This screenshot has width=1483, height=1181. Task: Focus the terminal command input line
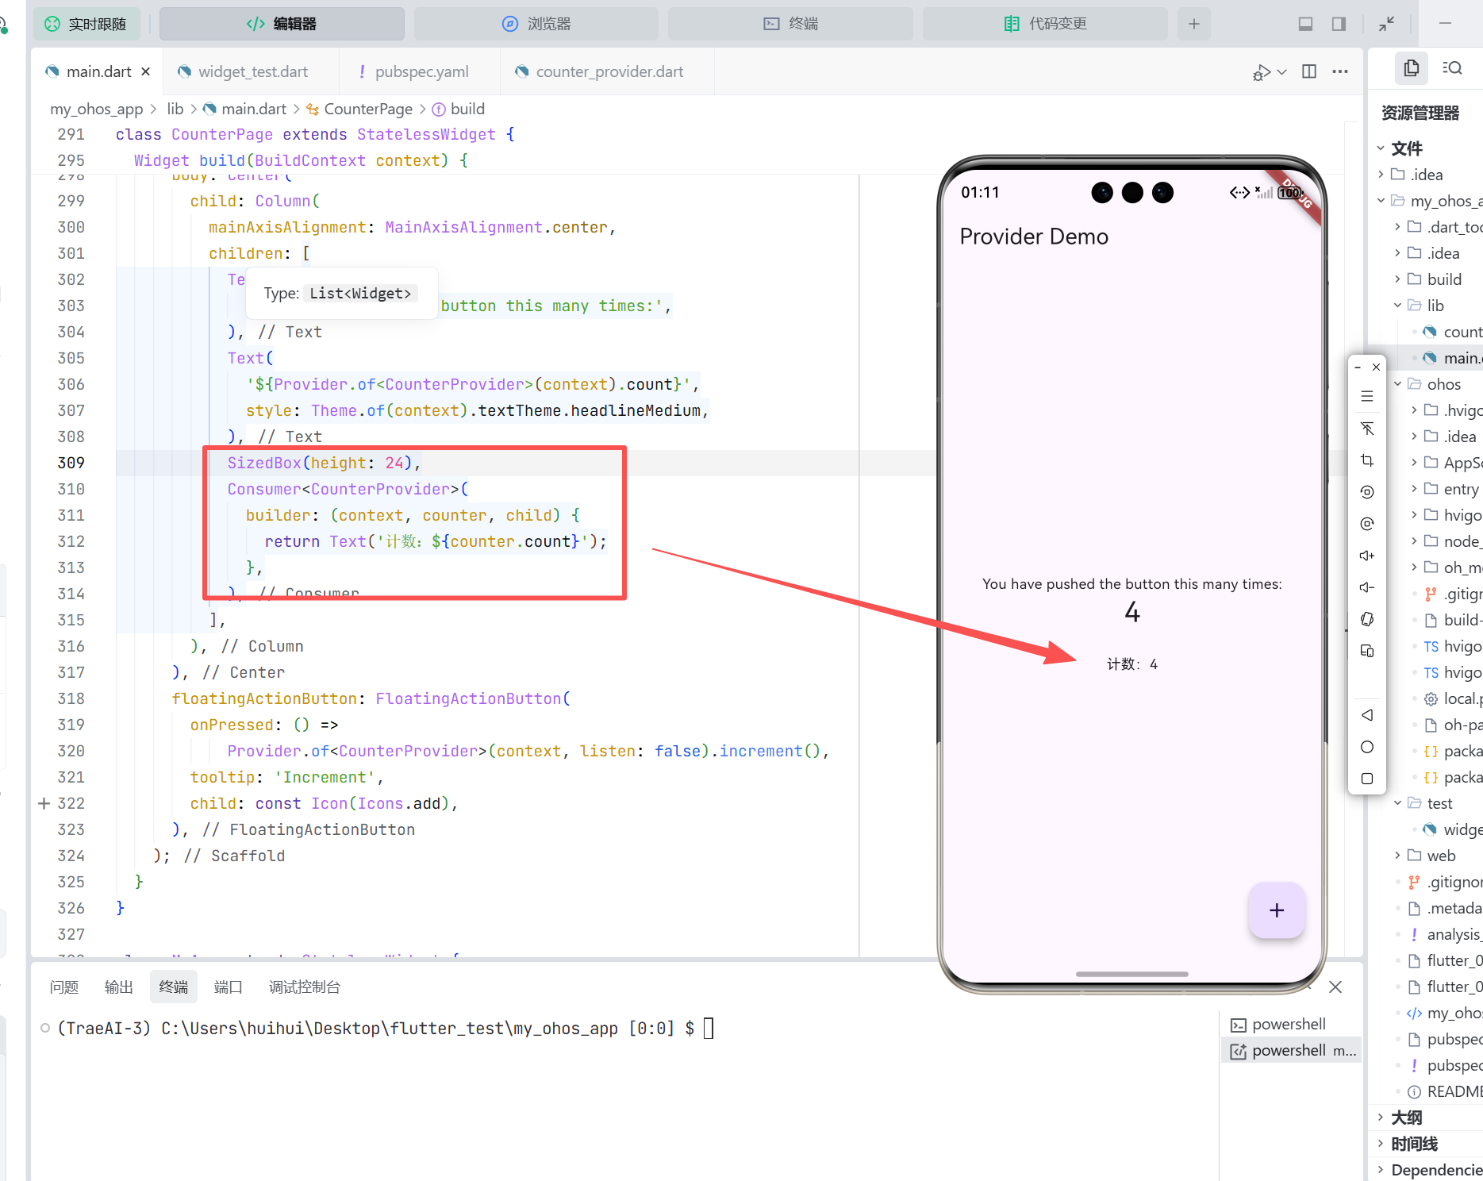pyautogui.click(x=709, y=1029)
